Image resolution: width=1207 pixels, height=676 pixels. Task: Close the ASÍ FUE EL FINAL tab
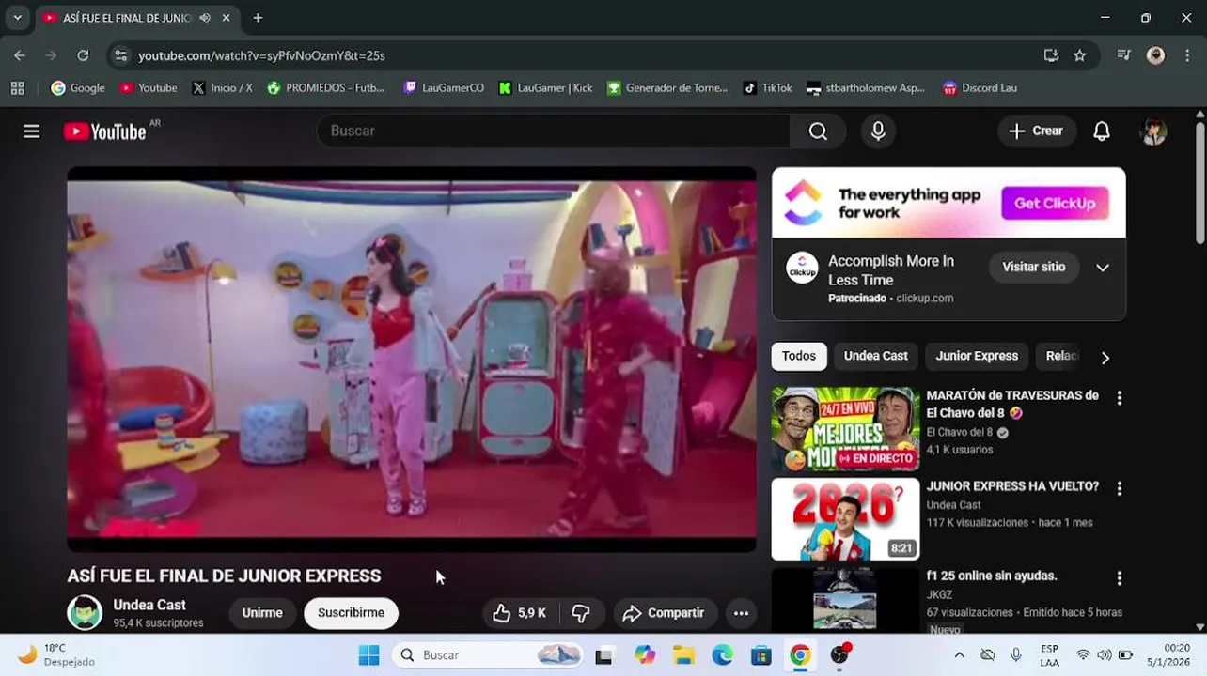(227, 17)
